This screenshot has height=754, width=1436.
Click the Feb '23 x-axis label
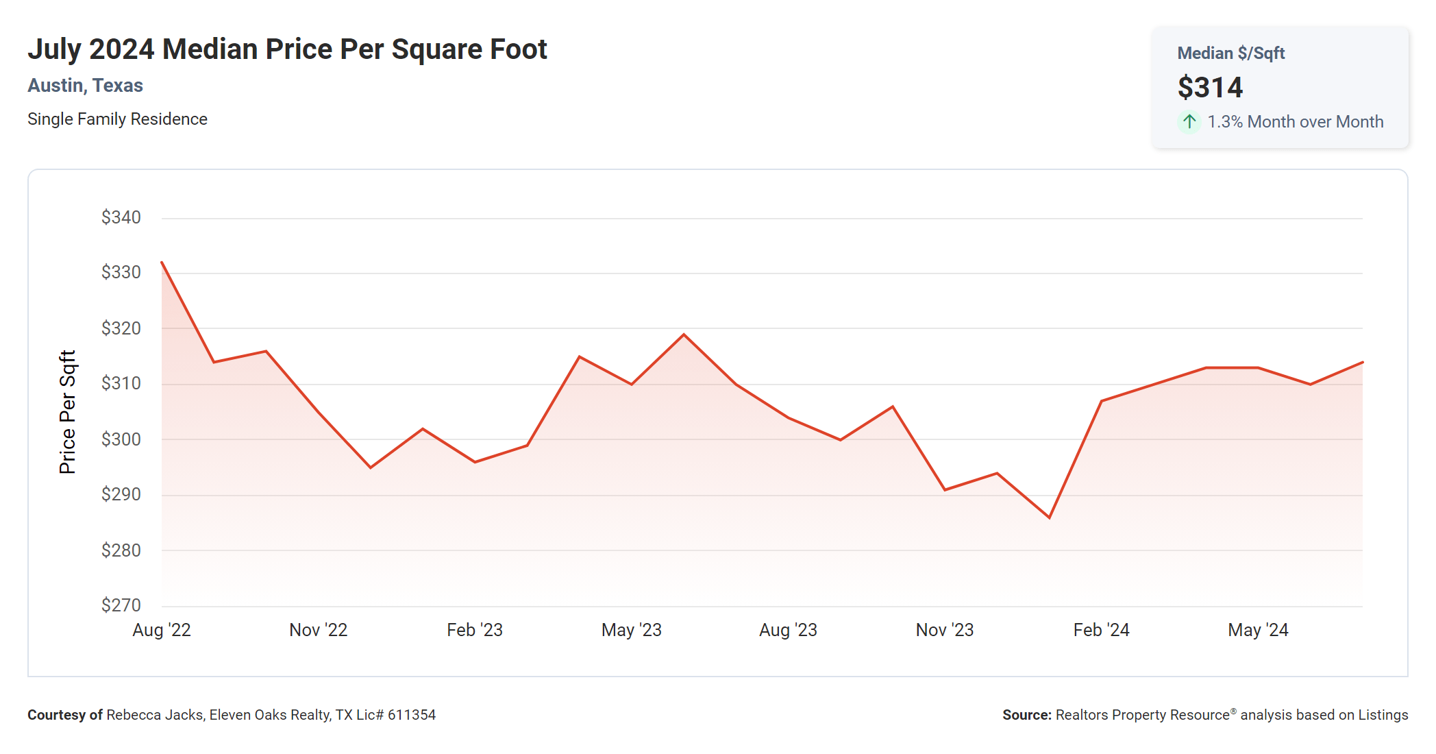(x=475, y=629)
